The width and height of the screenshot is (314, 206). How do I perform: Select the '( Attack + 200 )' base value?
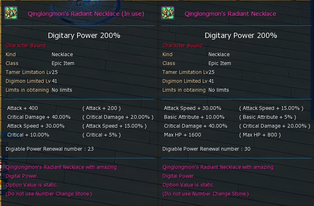(x=102, y=108)
